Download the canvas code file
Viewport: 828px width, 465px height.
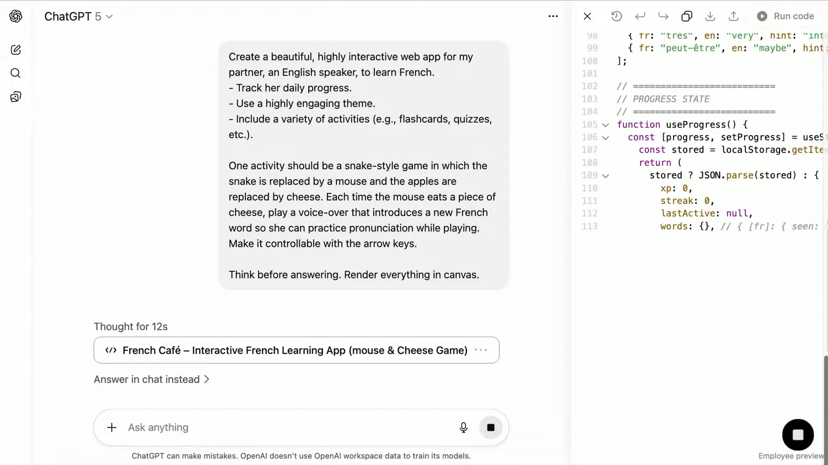(x=710, y=17)
